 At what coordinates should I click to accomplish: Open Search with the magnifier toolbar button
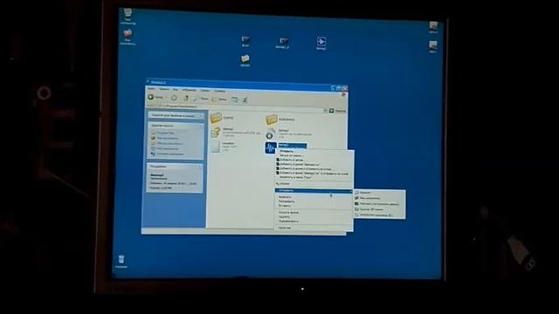pyautogui.click(x=201, y=99)
